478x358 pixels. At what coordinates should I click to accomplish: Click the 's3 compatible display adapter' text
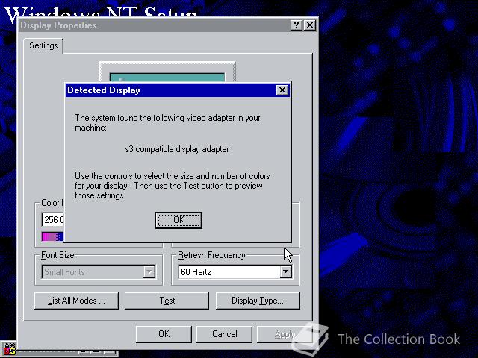177,149
